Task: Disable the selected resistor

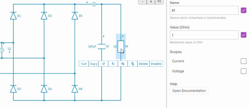Action: [156, 64]
